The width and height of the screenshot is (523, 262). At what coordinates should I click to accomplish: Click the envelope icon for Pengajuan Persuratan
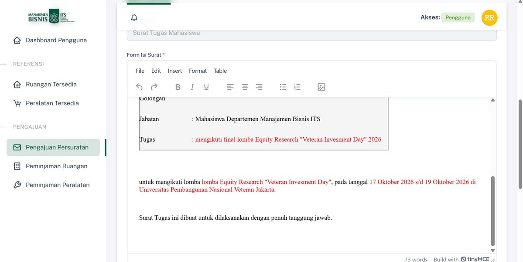click(x=17, y=147)
